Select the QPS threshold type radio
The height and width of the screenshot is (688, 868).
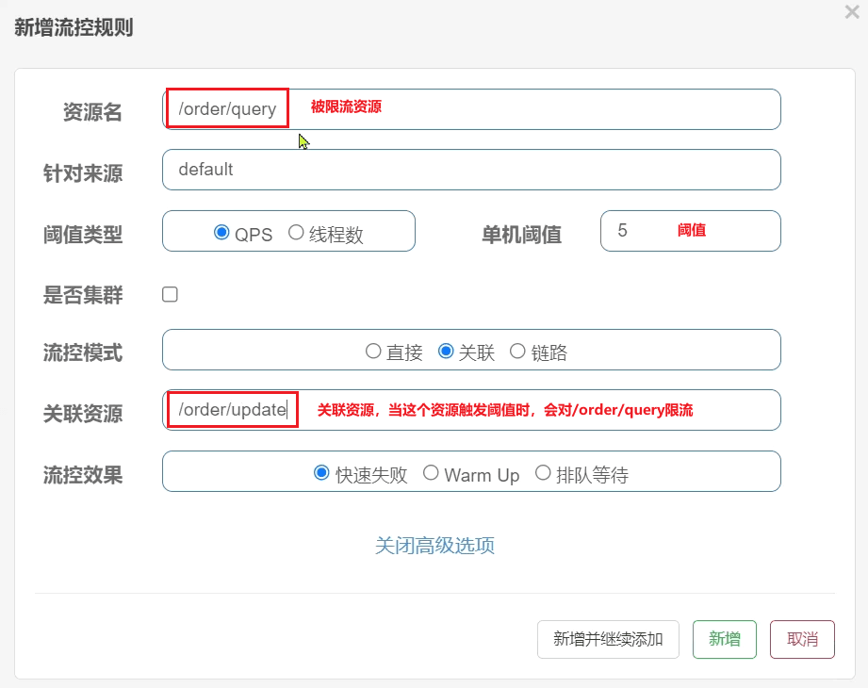point(222,233)
